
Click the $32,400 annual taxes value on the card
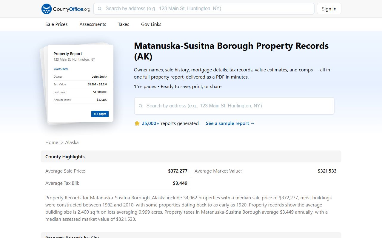[102, 100]
